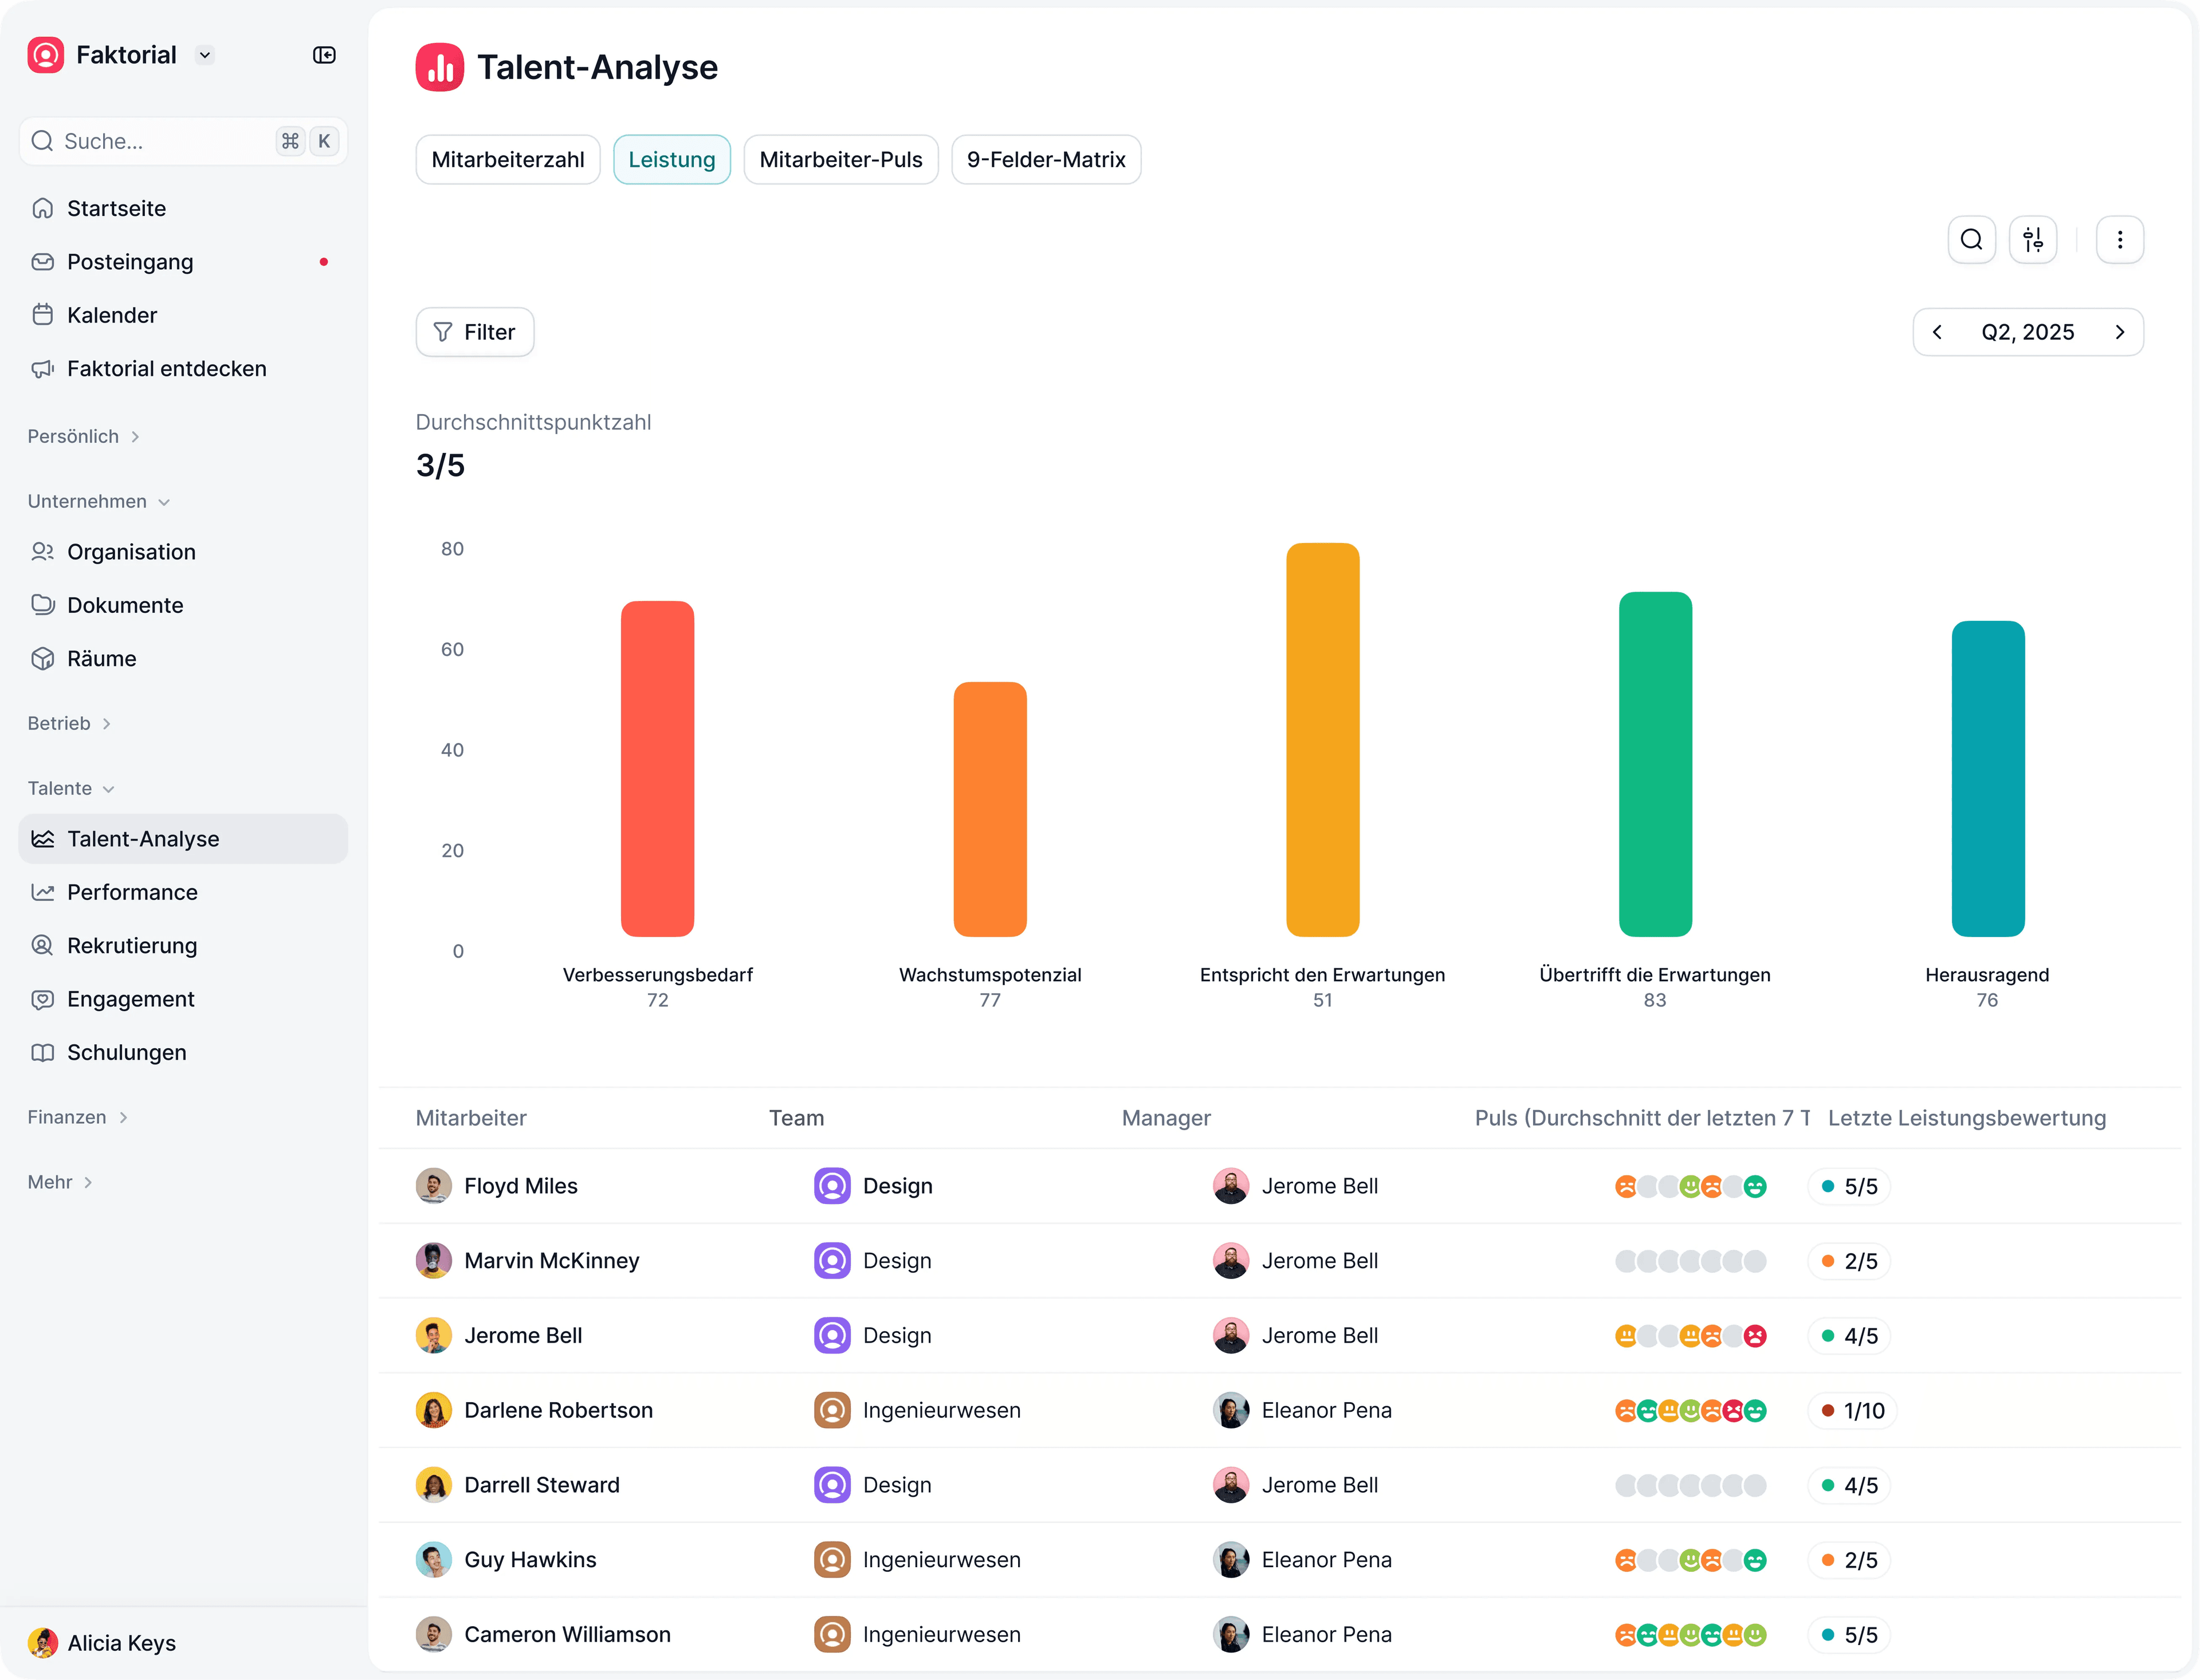The image size is (2200, 1680).
Task: Go to next quarter with right arrow
Action: tap(2119, 332)
